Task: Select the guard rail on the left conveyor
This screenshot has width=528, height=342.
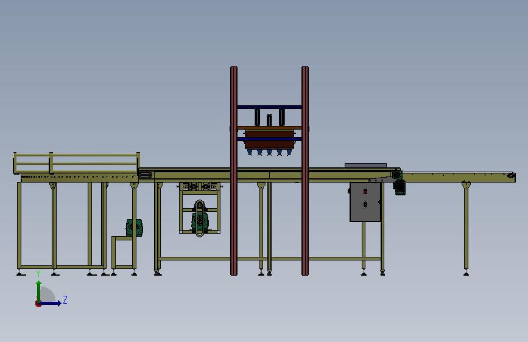Action: pyautogui.click(x=77, y=163)
